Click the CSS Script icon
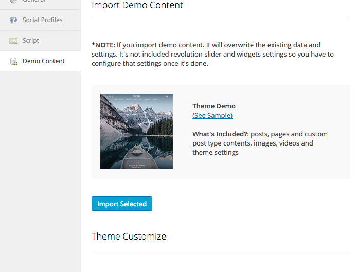This screenshot has height=272, width=357. [x=13, y=41]
